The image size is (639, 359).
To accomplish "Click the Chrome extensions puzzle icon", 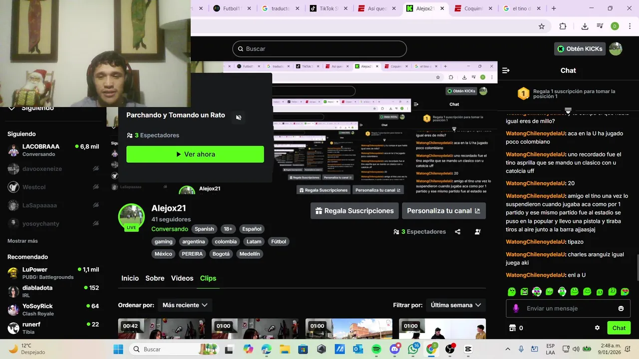I will click(x=563, y=26).
